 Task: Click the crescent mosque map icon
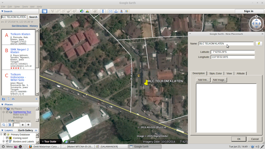pyautogui.click(x=139, y=75)
